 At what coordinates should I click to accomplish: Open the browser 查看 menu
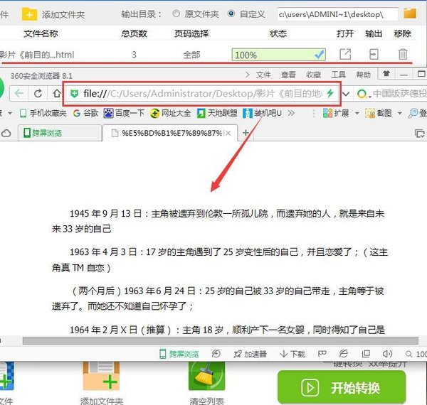[288, 75]
